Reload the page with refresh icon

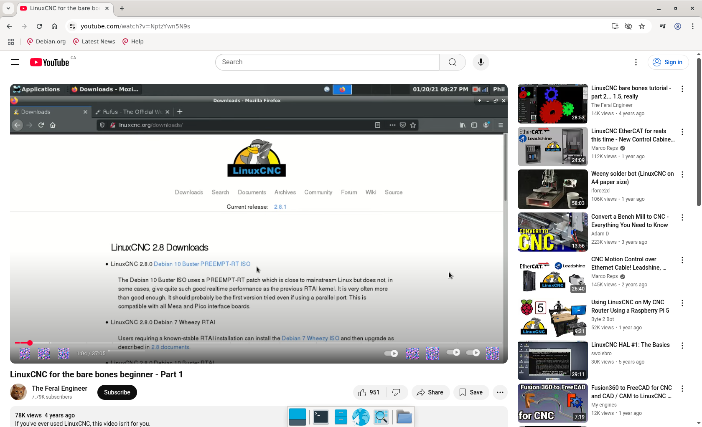[x=39, y=26]
